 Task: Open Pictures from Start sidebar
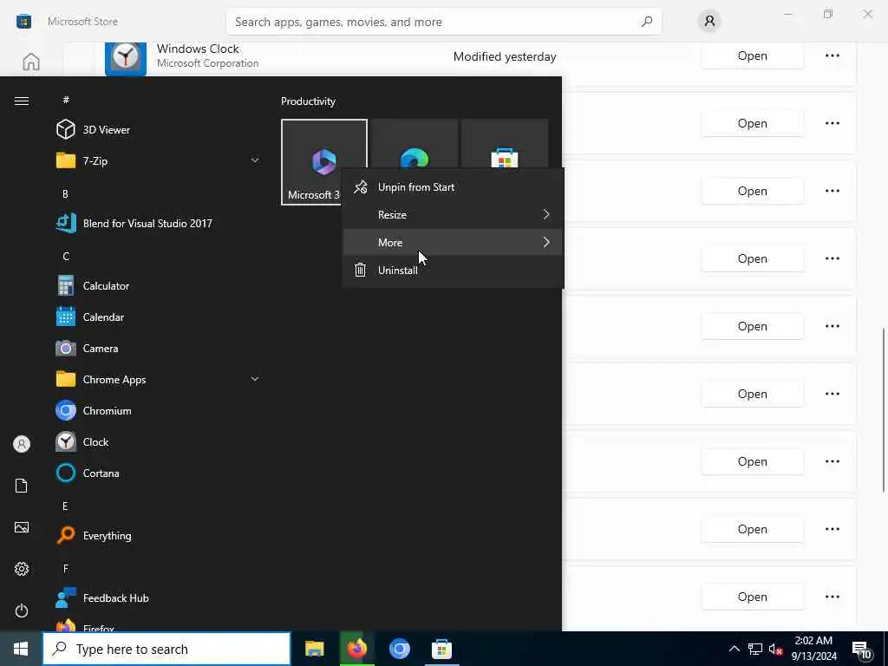[22, 527]
